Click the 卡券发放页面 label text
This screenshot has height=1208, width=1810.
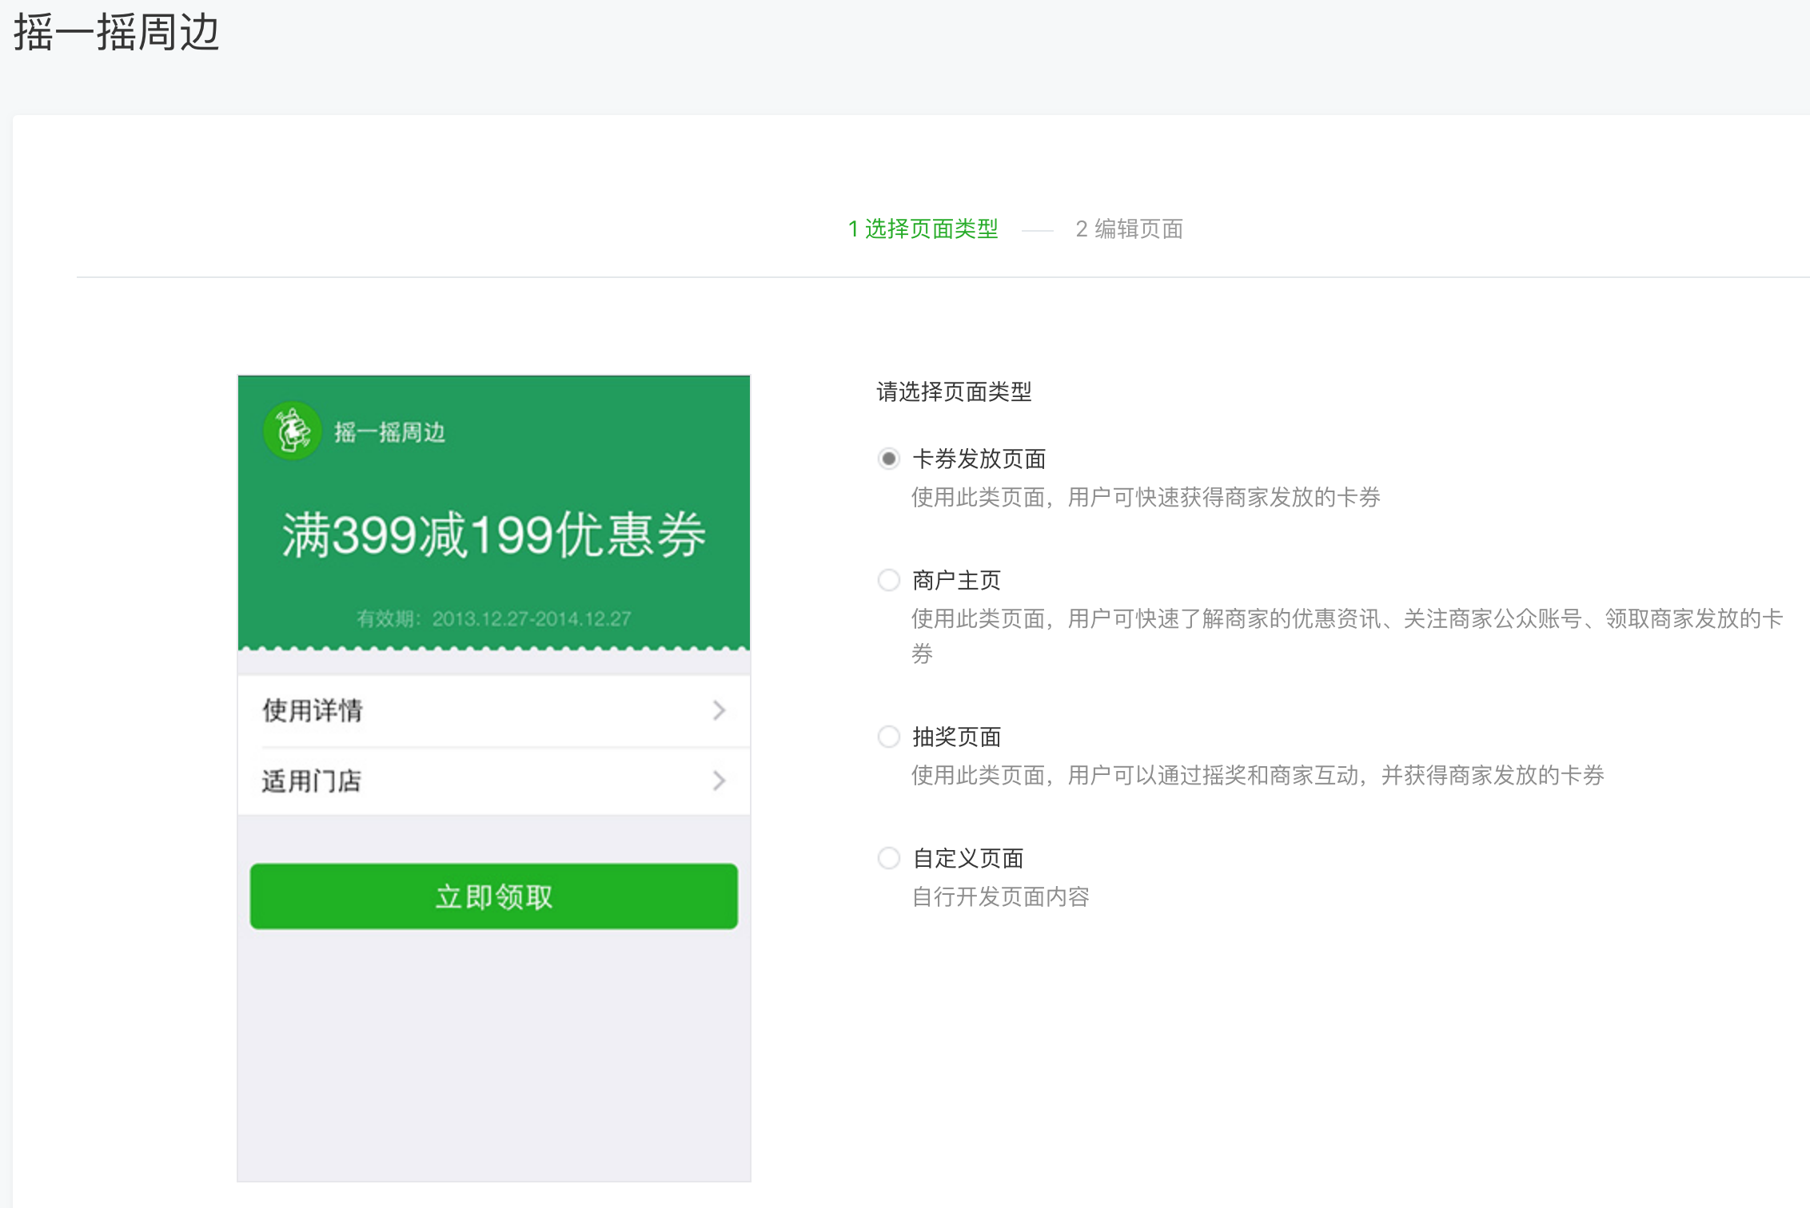(979, 459)
